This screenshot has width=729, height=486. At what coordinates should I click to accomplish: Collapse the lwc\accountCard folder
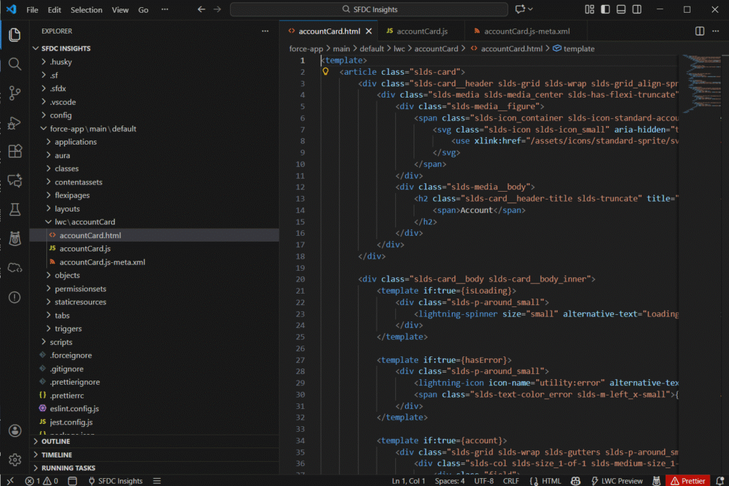[x=84, y=222]
